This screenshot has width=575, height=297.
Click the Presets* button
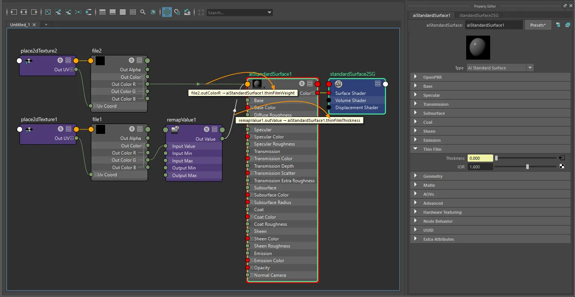coord(538,25)
